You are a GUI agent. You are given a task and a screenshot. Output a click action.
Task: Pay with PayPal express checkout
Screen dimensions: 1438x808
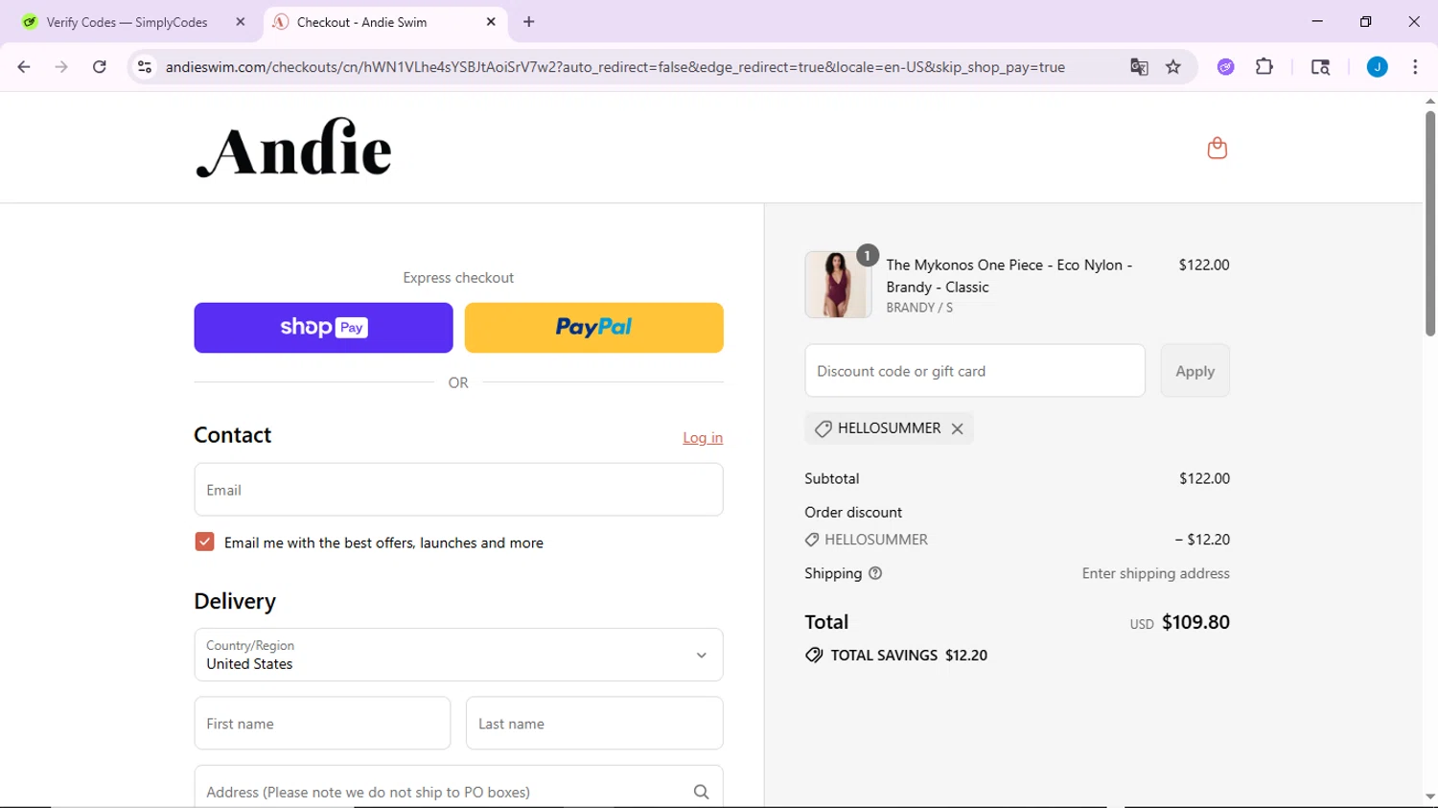point(594,328)
